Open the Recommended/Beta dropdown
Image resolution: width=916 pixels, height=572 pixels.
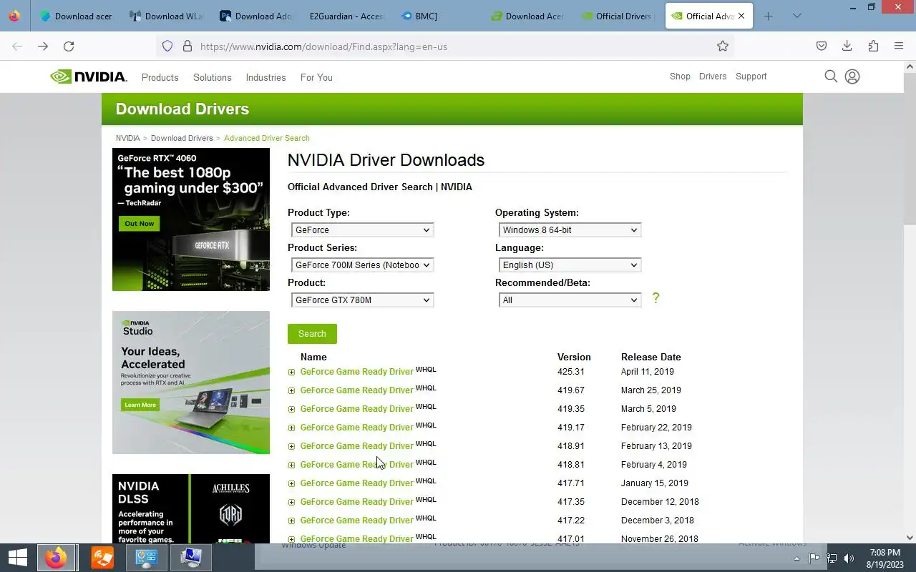coord(570,300)
